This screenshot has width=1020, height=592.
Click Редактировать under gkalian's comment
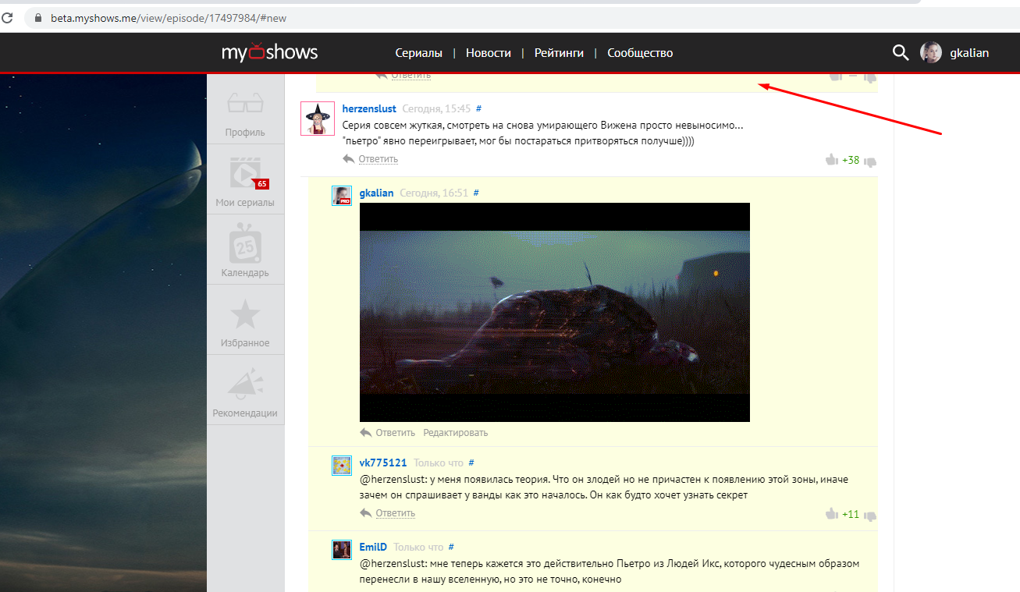coord(456,433)
